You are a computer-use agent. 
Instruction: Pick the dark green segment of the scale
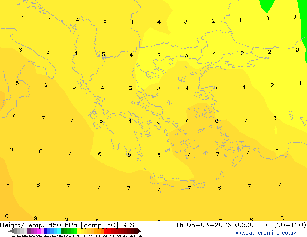pyautogui.click(x=62, y=231)
